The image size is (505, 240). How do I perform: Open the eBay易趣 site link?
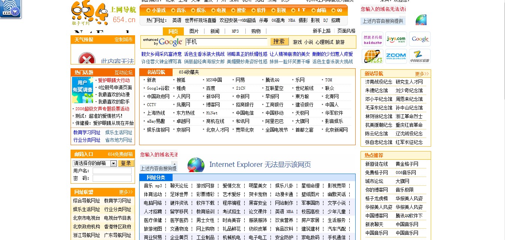(x=156, y=121)
